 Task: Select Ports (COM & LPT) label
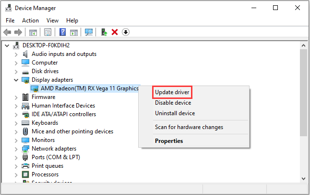coord(56,157)
